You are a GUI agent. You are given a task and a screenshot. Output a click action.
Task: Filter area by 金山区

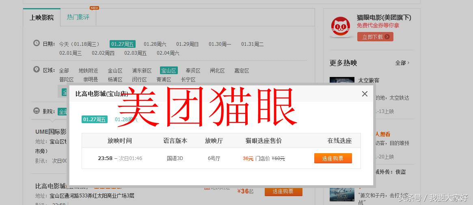point(115,71)
